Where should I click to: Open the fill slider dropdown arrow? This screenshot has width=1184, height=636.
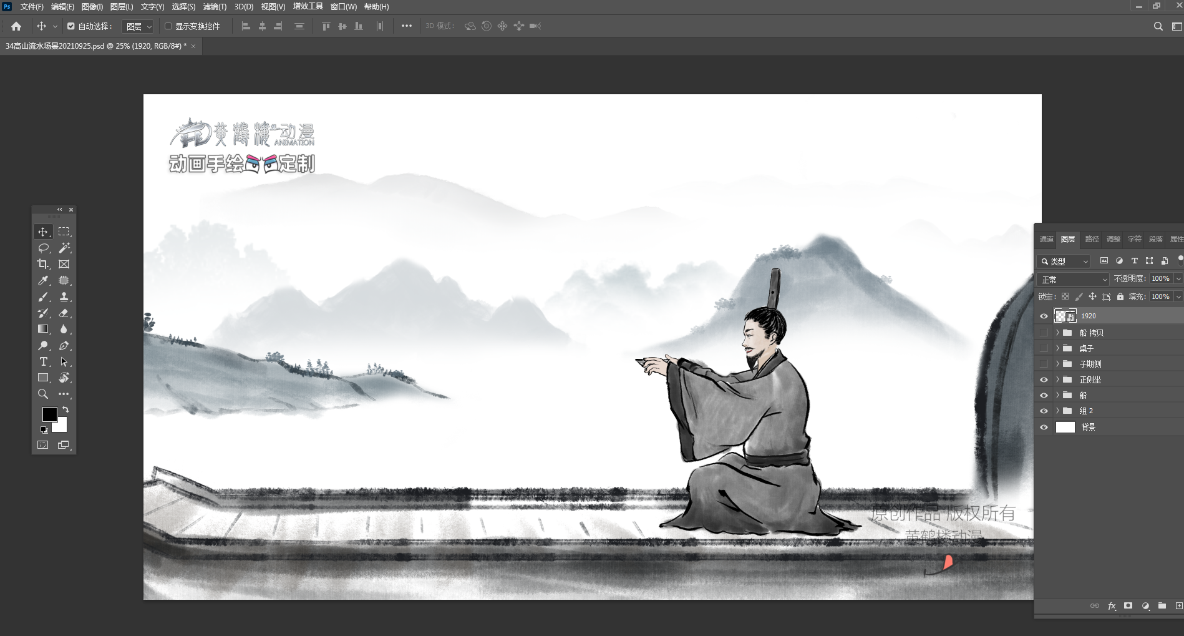[x=1178, y=297]
